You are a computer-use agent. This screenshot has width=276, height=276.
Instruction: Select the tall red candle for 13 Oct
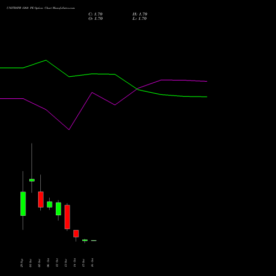click(x=67, y=217)
